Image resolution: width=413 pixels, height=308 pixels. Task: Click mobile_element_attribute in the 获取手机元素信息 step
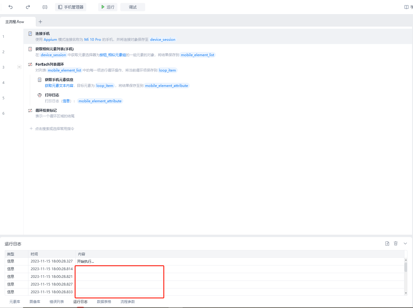click(x=166, y=86)
